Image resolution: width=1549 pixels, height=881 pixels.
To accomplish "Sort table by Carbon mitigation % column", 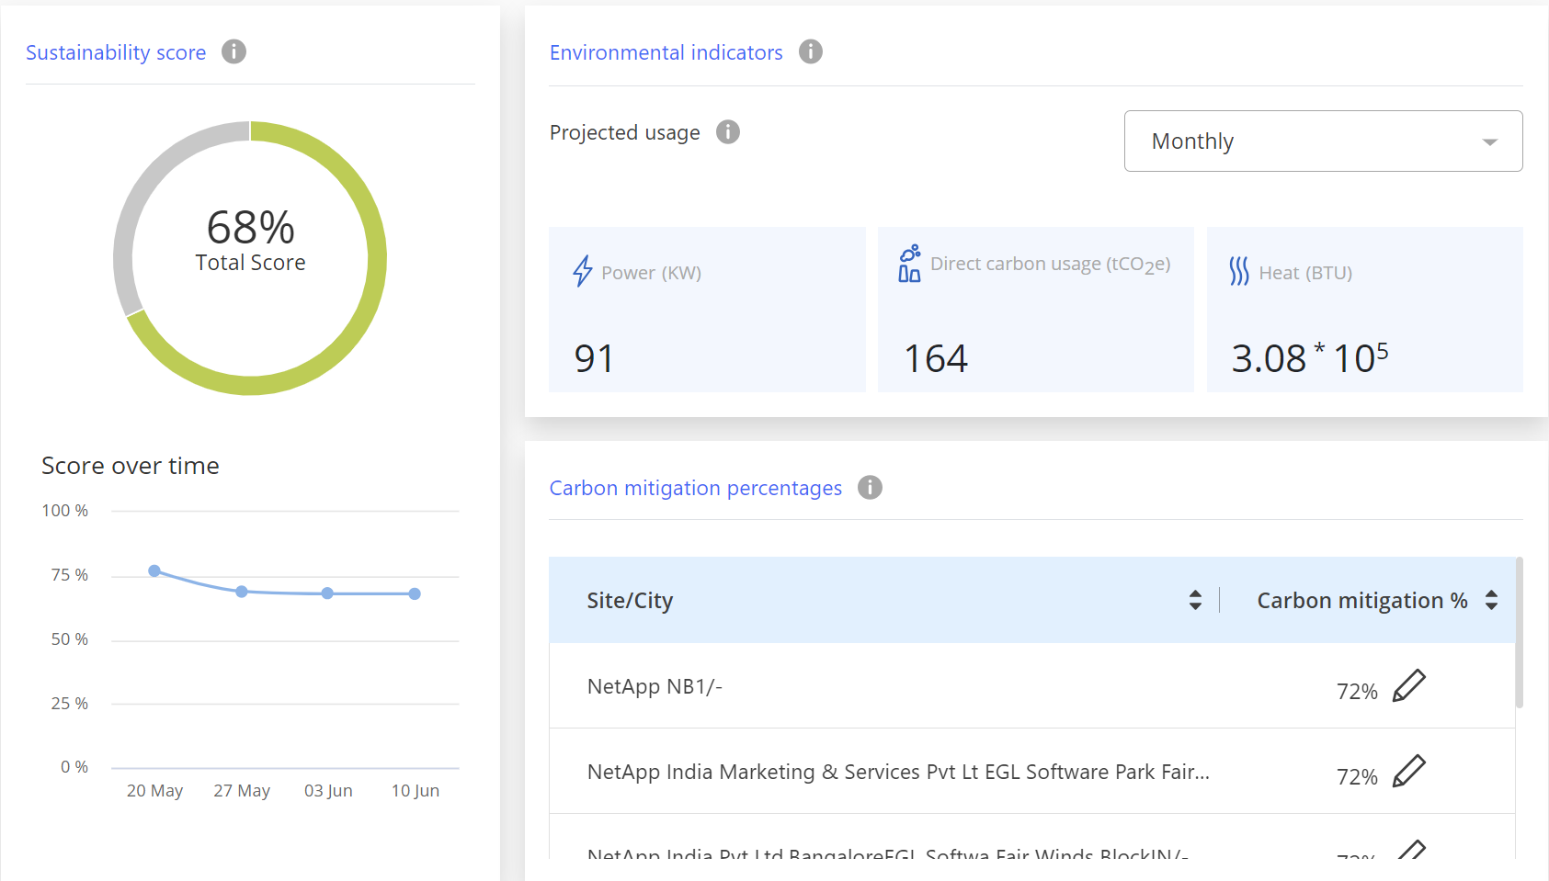I will 1491,600.
